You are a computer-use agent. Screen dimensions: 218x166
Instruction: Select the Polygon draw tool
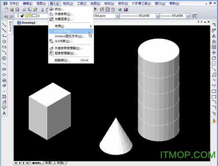click(4, 42)
